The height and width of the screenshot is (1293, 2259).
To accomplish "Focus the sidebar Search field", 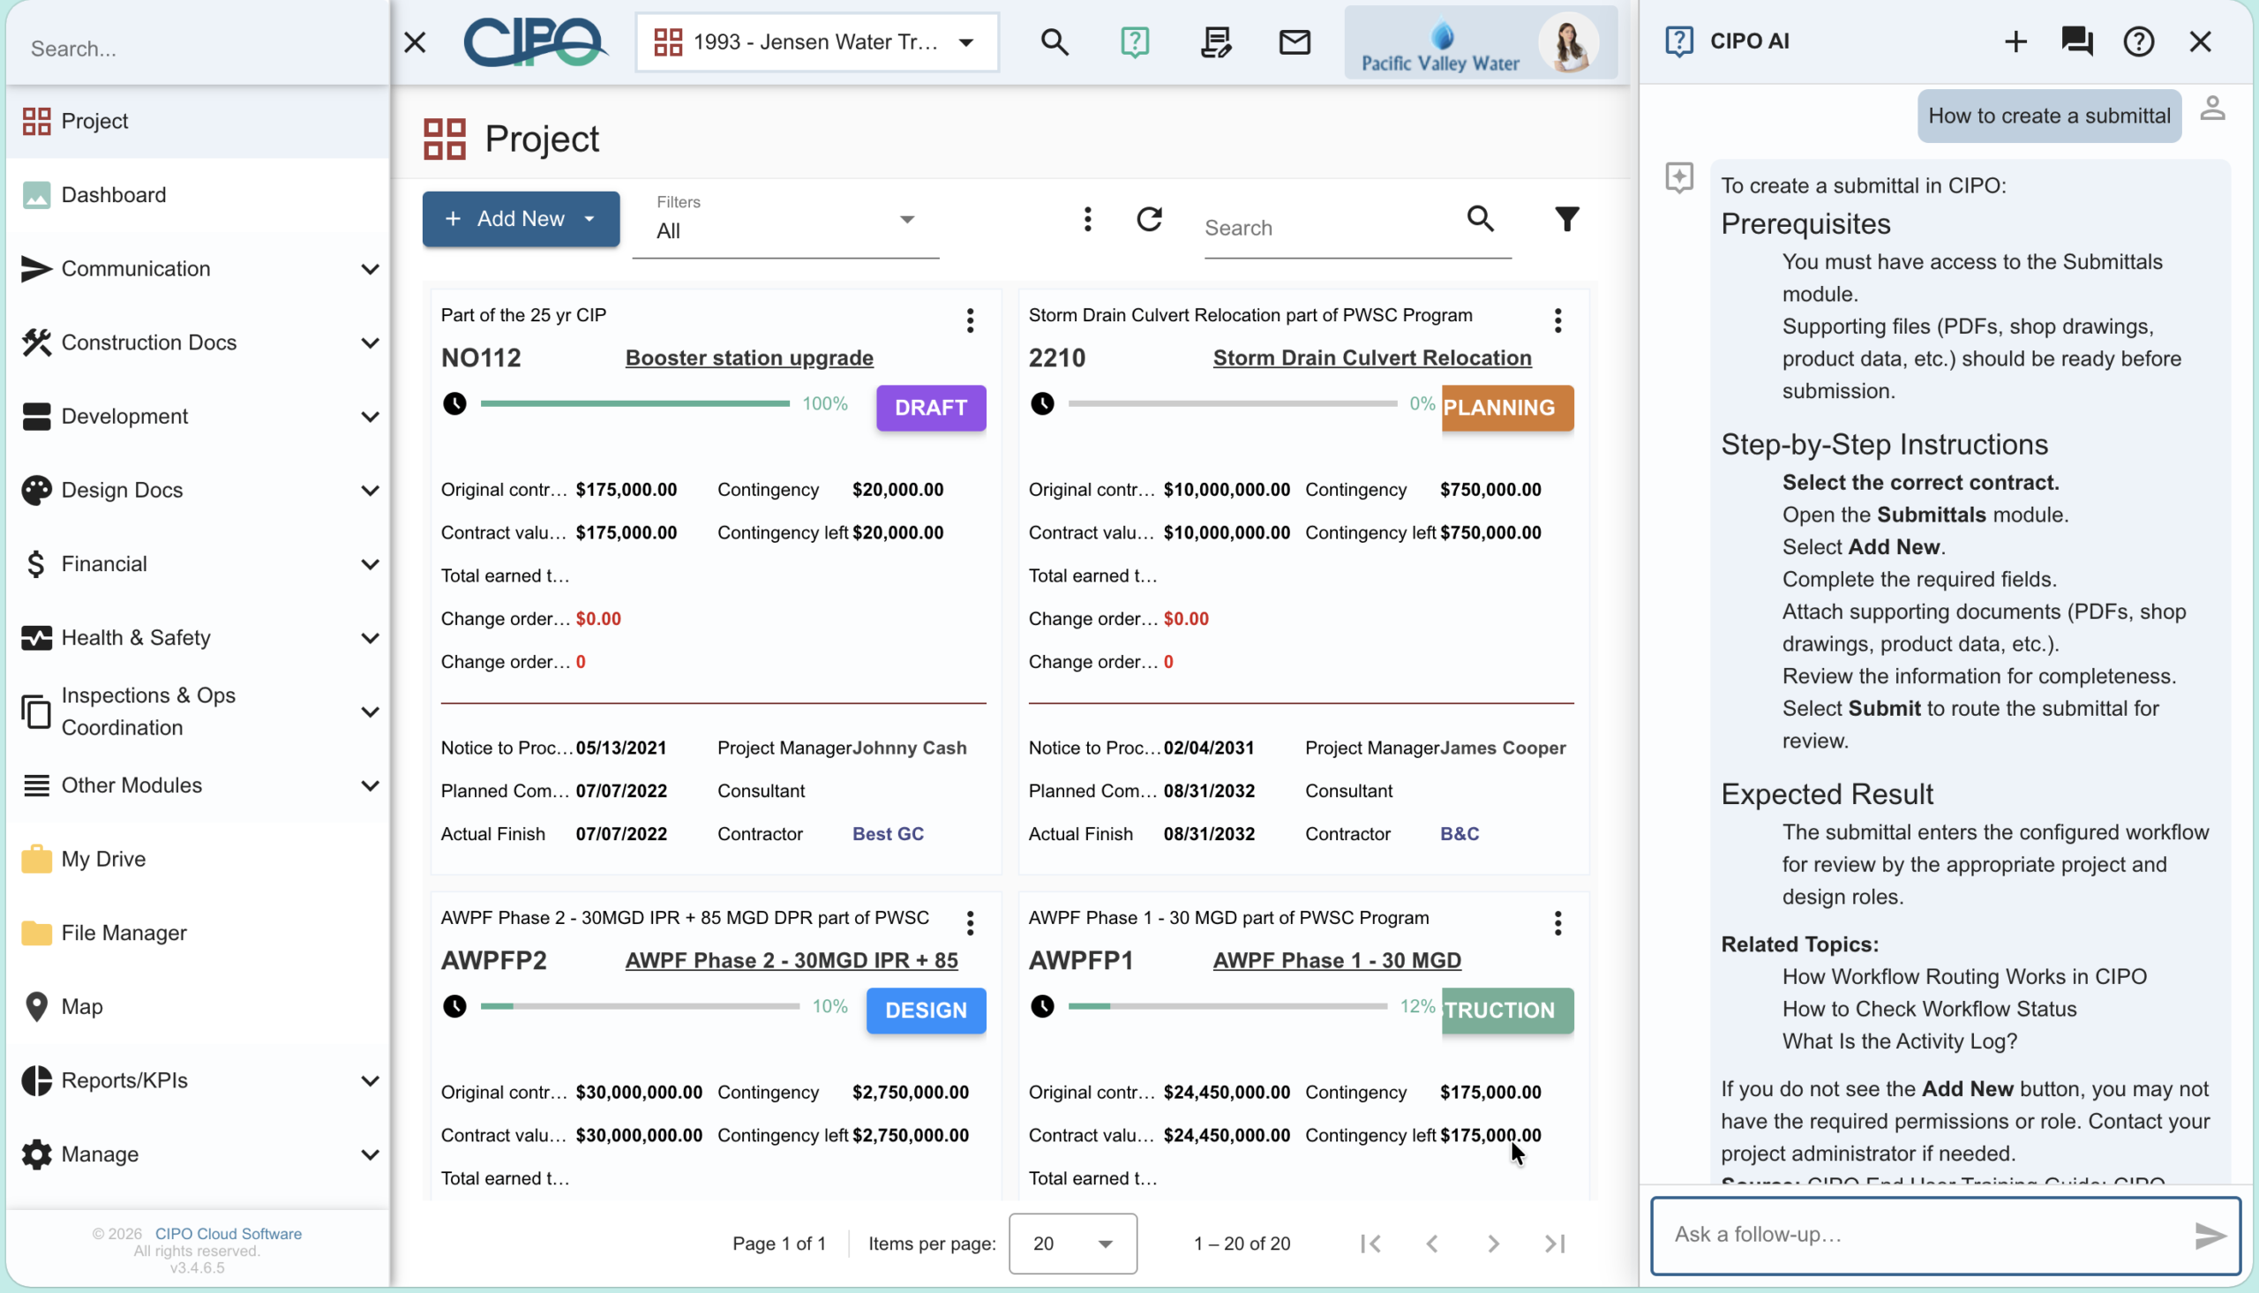I will 197,48.
